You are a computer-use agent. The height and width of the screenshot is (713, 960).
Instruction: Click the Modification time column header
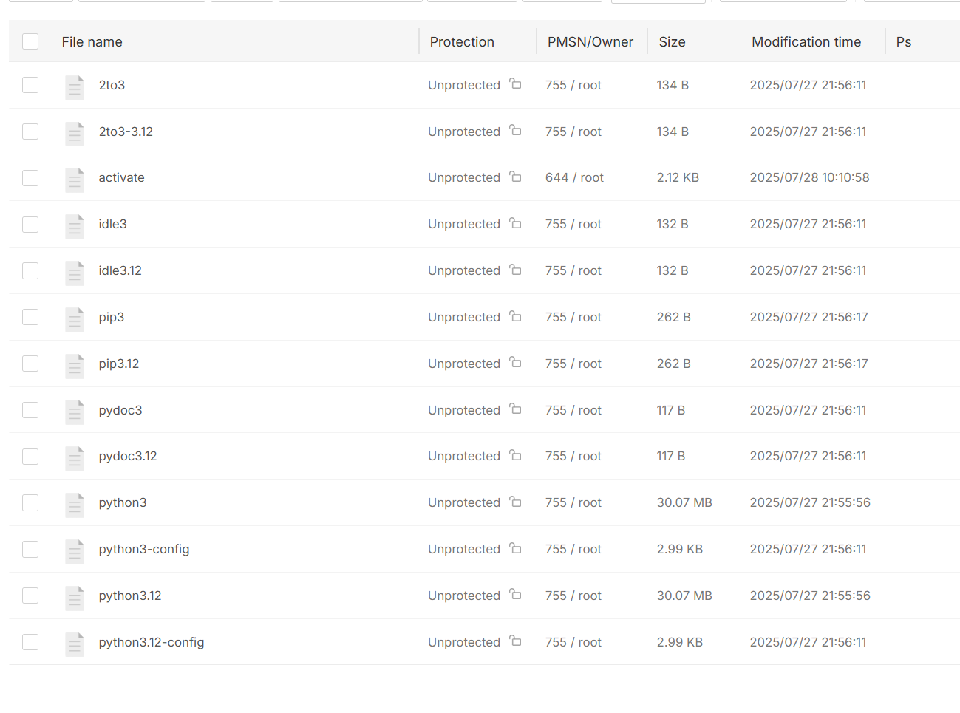click(x=806, y=42)
